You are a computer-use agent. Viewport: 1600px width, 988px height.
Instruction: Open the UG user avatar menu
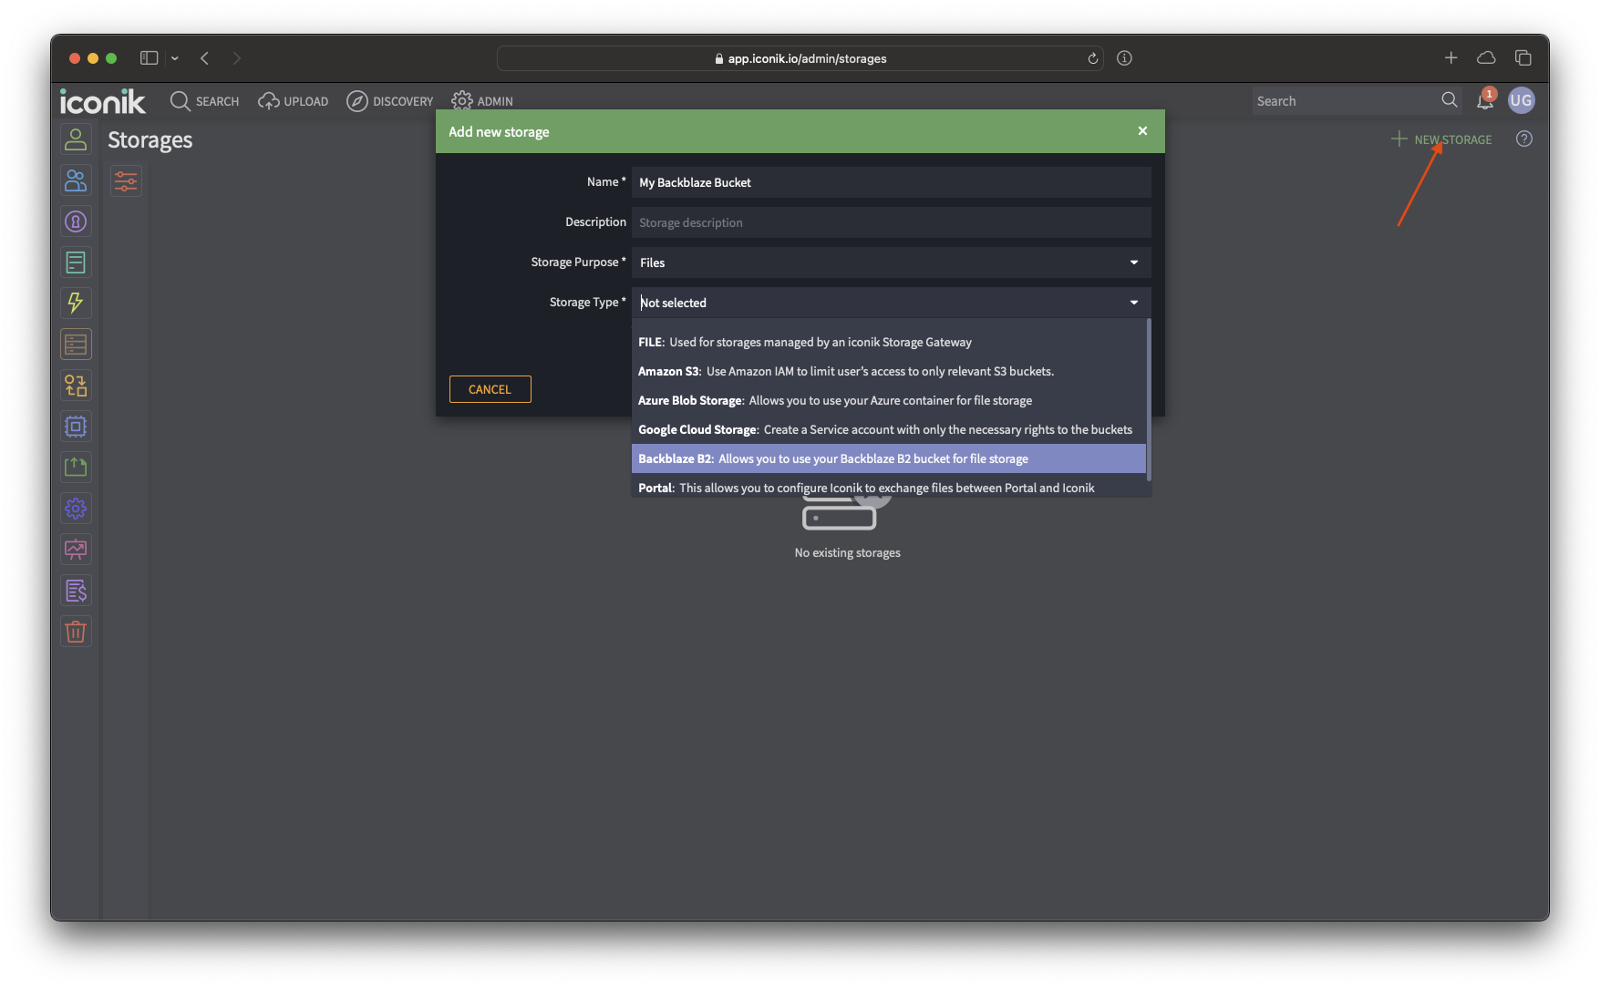1521,100
